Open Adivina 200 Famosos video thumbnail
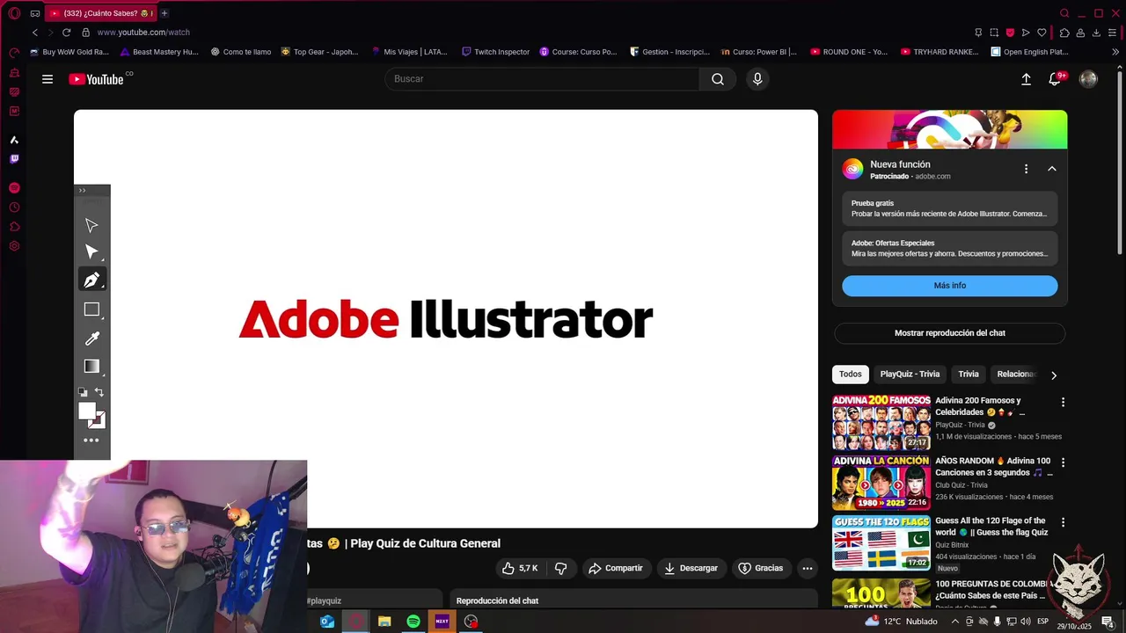 tap(881, 422)
